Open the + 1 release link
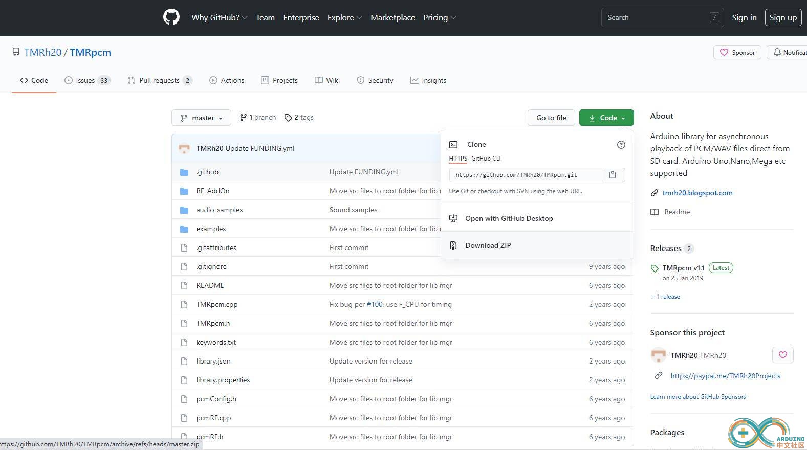The height and width of the screenshot is (451, 807). coord(665,297)
